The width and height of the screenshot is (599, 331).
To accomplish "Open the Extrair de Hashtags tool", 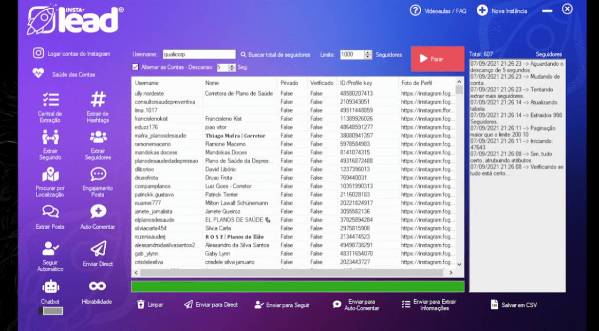I will pyautogui.click(x=98, y=100).
